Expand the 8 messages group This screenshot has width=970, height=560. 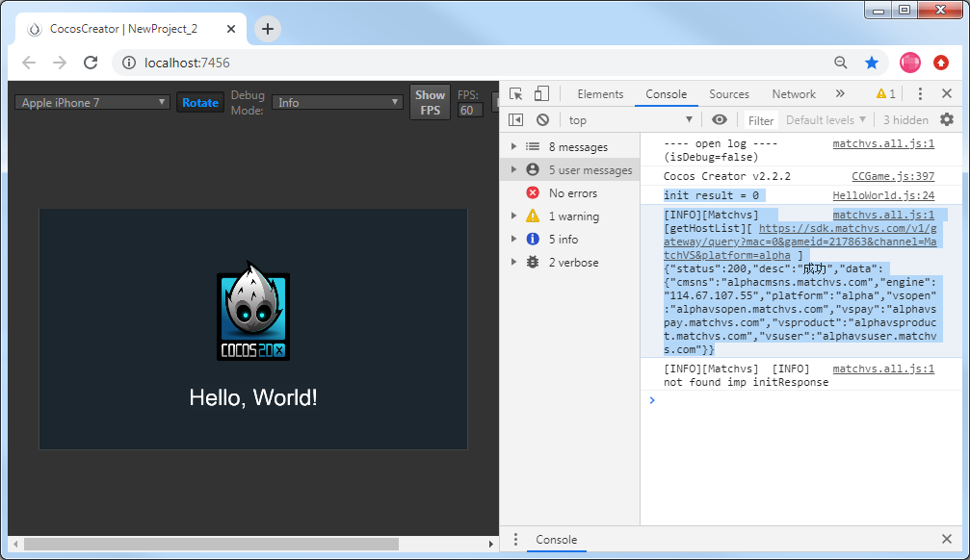[513, 146]
